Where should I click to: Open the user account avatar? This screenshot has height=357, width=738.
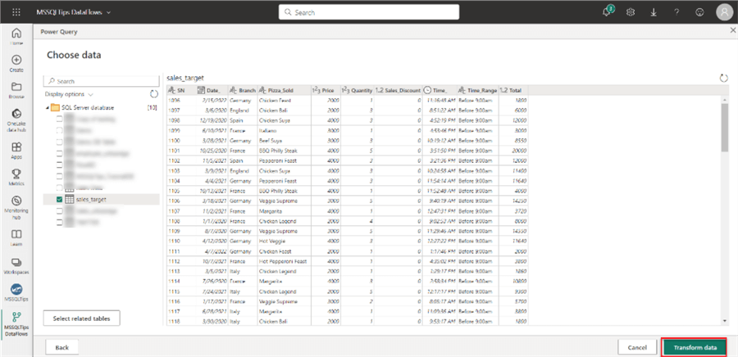coord(725,12)
